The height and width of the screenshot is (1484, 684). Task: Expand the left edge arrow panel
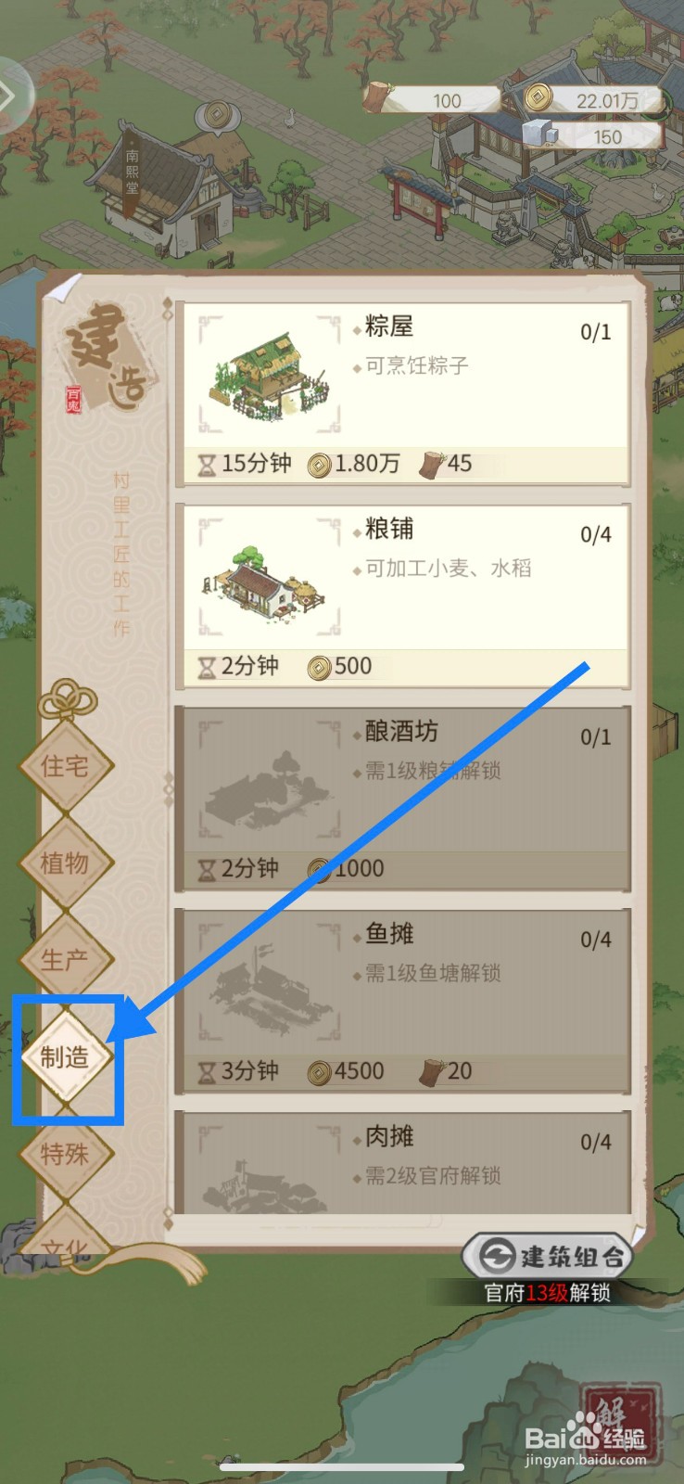click(11, 96)
